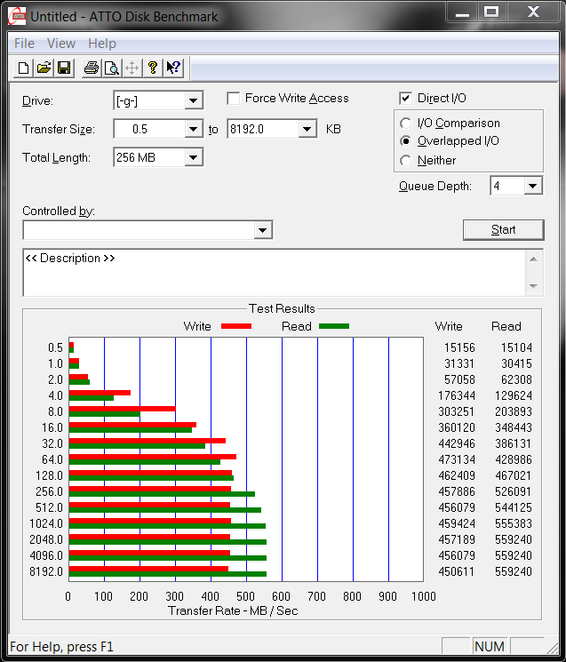Expand the Queue Depth dropdown
Viewport: 566px width, 662px height.
tap(532, 186)
